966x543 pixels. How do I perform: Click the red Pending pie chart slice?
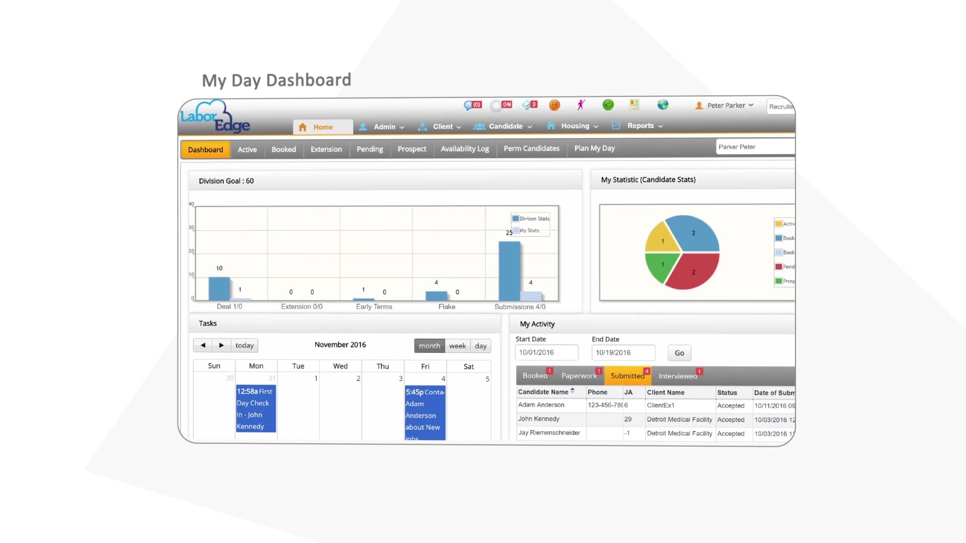tap(694, 271)
